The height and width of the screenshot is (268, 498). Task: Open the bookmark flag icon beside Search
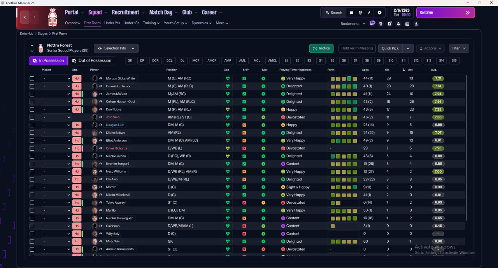351,12
